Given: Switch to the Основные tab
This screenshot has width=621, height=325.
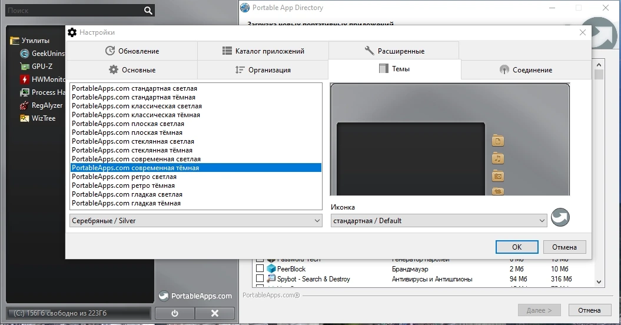Looking at the screenshot, I should 132,69.
